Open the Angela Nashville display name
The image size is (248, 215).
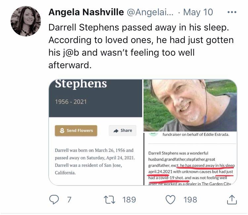(86, 12)
